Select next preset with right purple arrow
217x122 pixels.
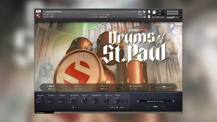[x=174, y=101]
